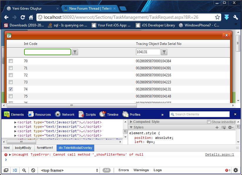Check the row 71 checkbox

coord(11,68)
